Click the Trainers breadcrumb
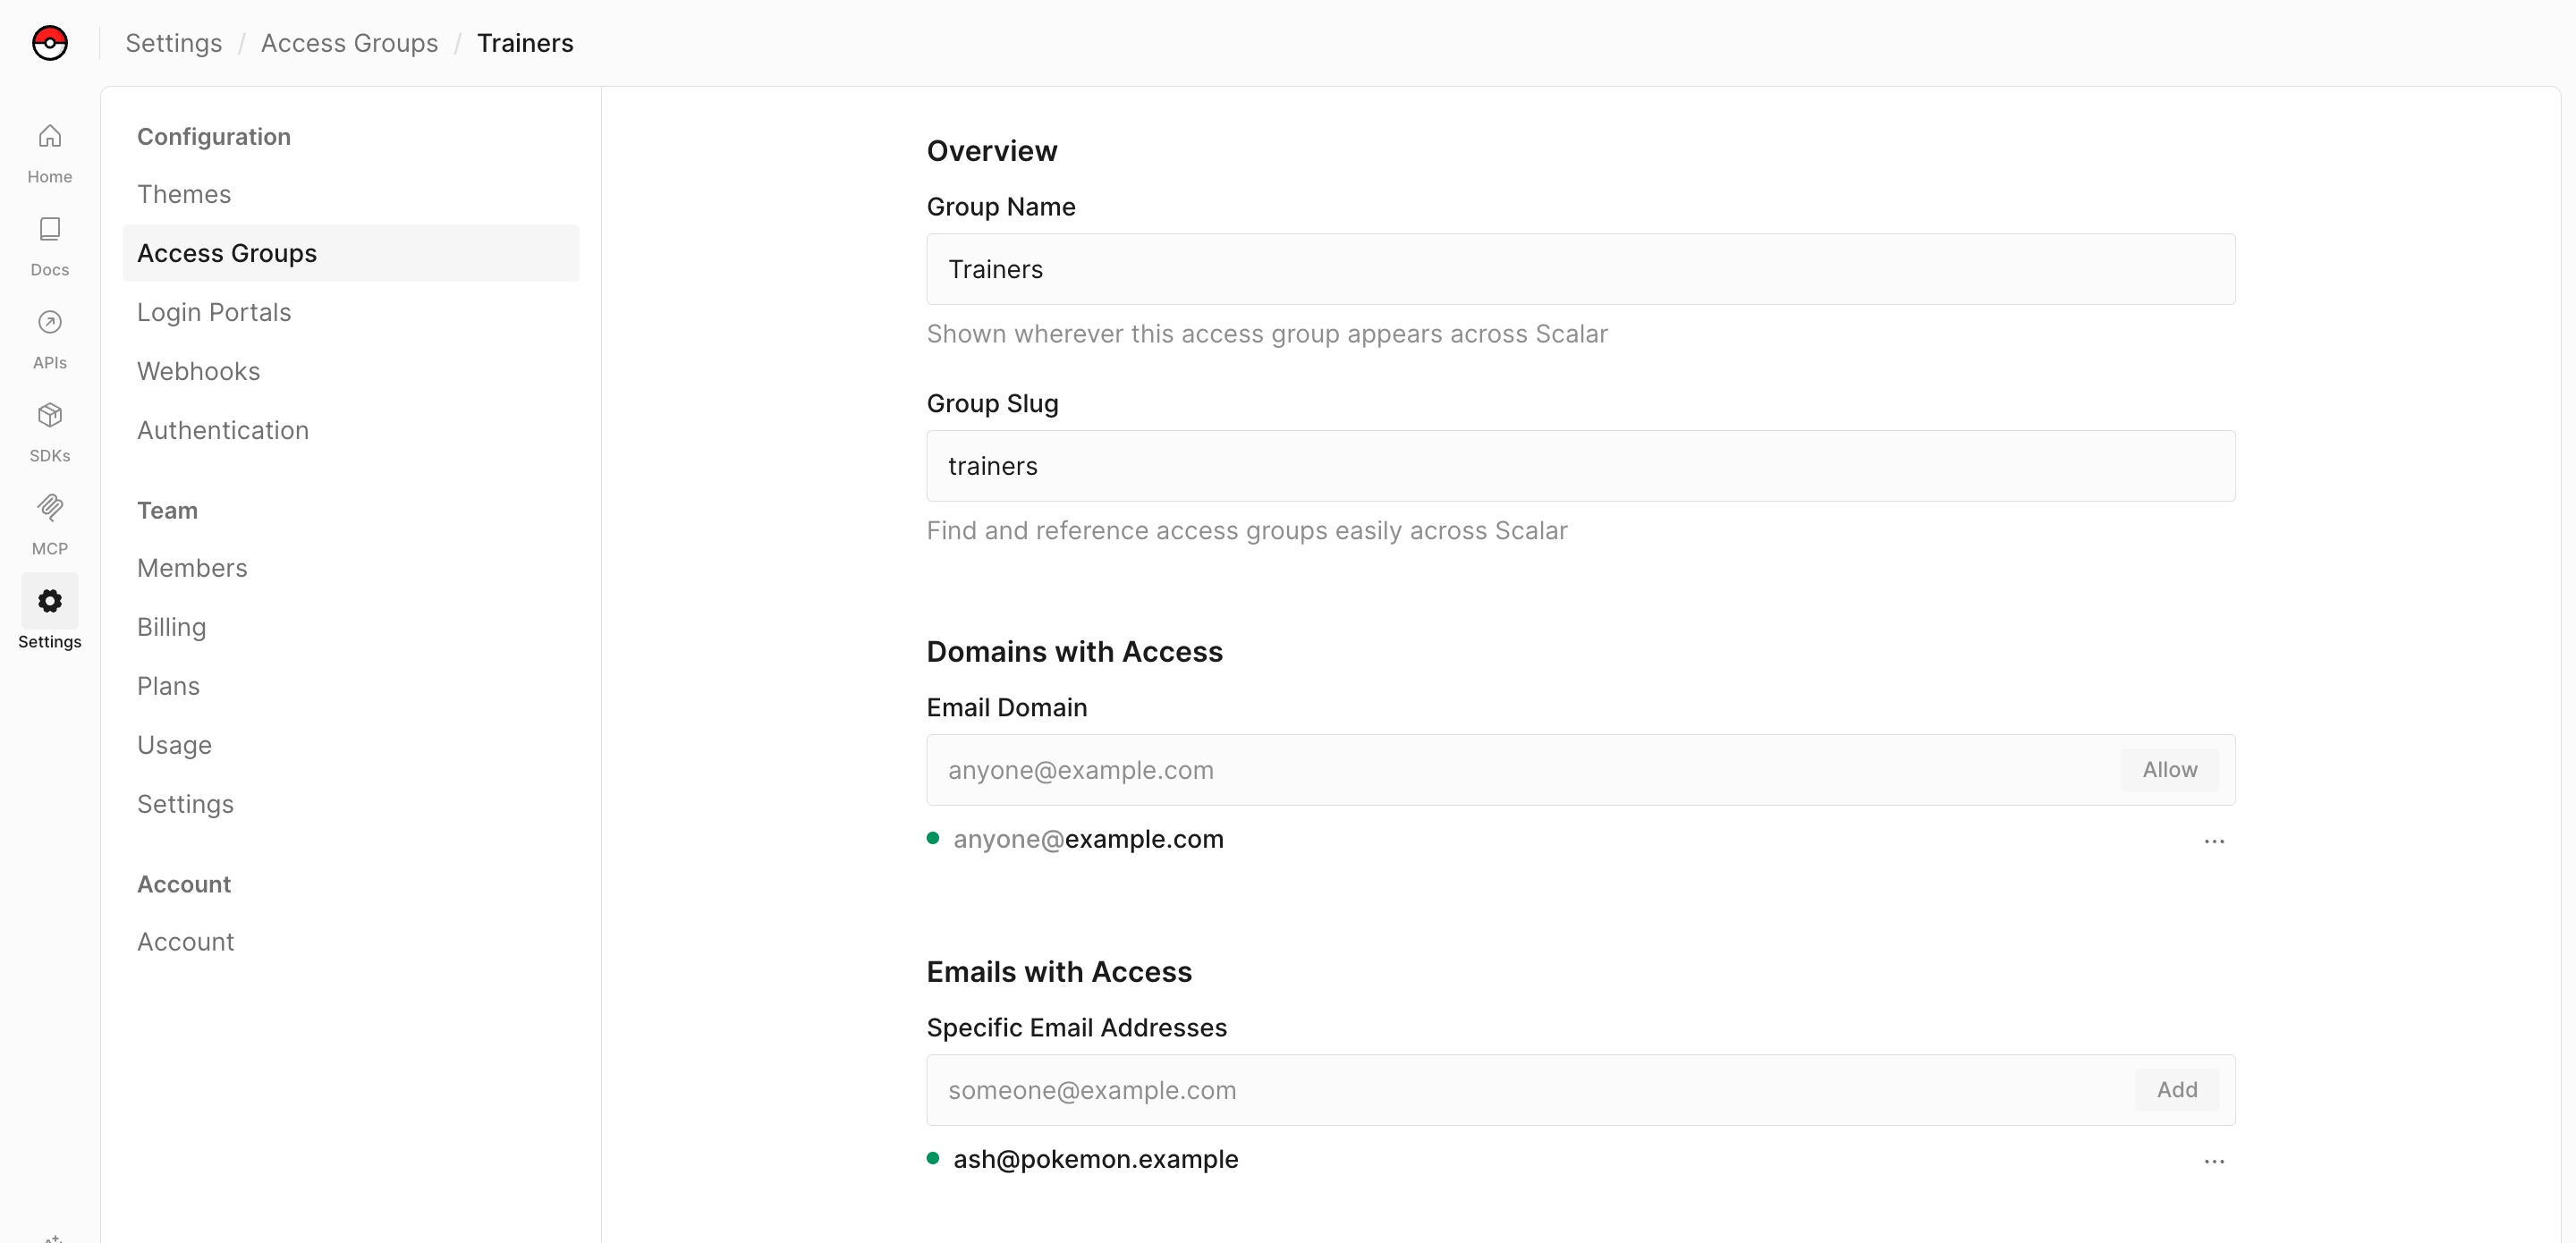 click(525, 43)
